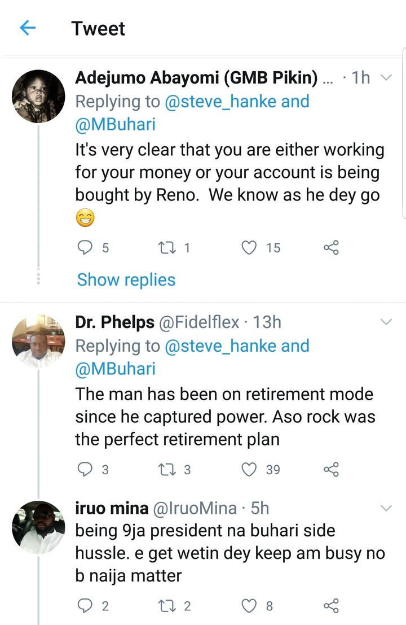Retweet Adejumo Abayomi's tweet
Viewport: 406px width, 625px height.
pos(167,248)
